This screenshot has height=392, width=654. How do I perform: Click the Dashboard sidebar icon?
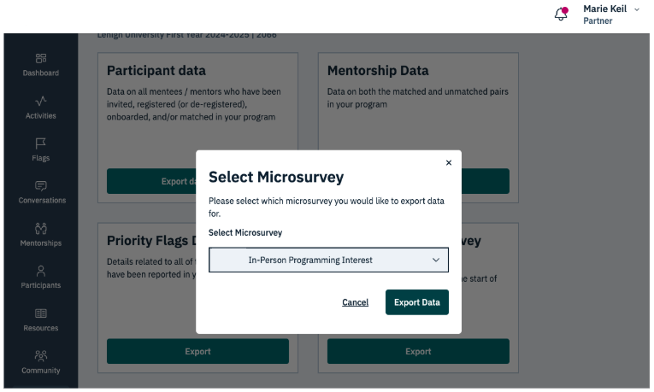tap(41, 58)
